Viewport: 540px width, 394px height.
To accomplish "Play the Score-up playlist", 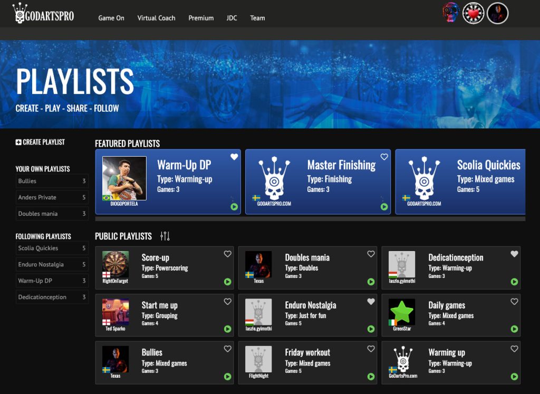I will coord(228,282).
